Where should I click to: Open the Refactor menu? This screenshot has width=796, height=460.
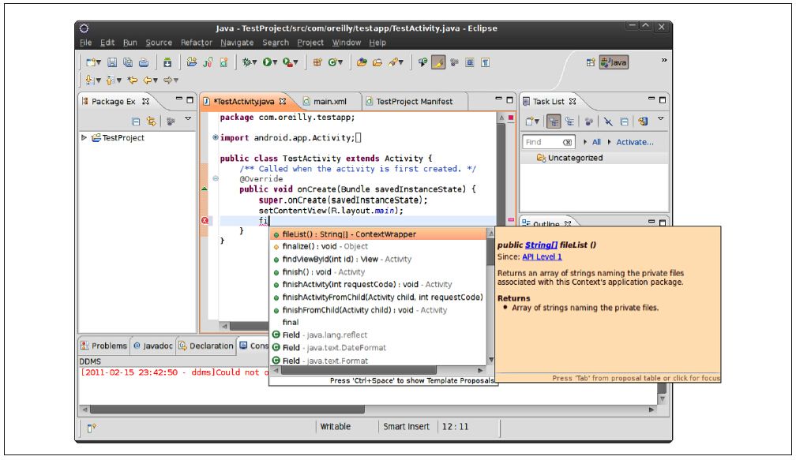click(x=197, y=43)
